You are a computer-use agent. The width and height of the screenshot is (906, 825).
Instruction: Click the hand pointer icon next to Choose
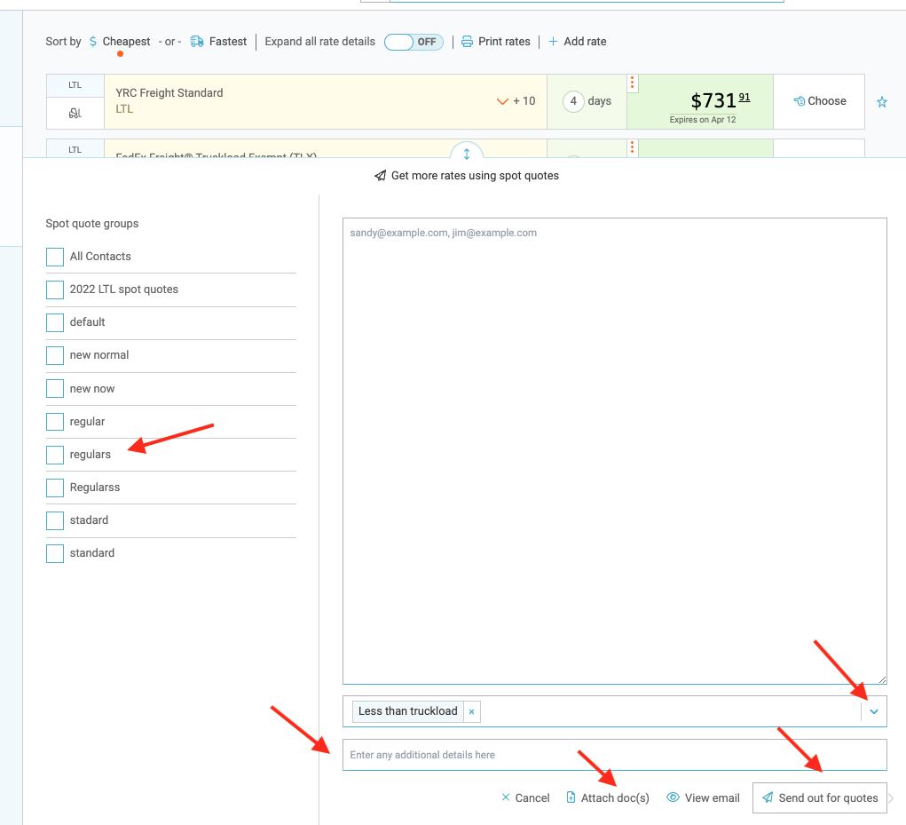tap(800, 101)
